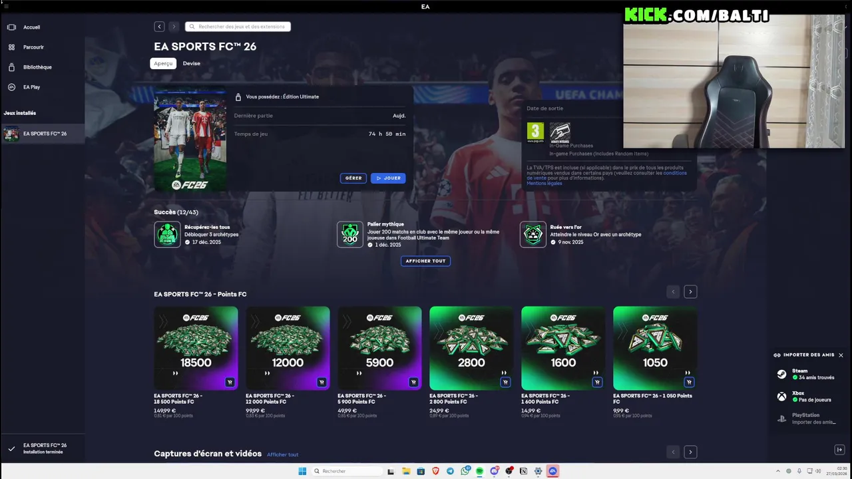Screen dimensions: 852x479
Task: Show hidden system tray icons
Action: coord(779,471)
